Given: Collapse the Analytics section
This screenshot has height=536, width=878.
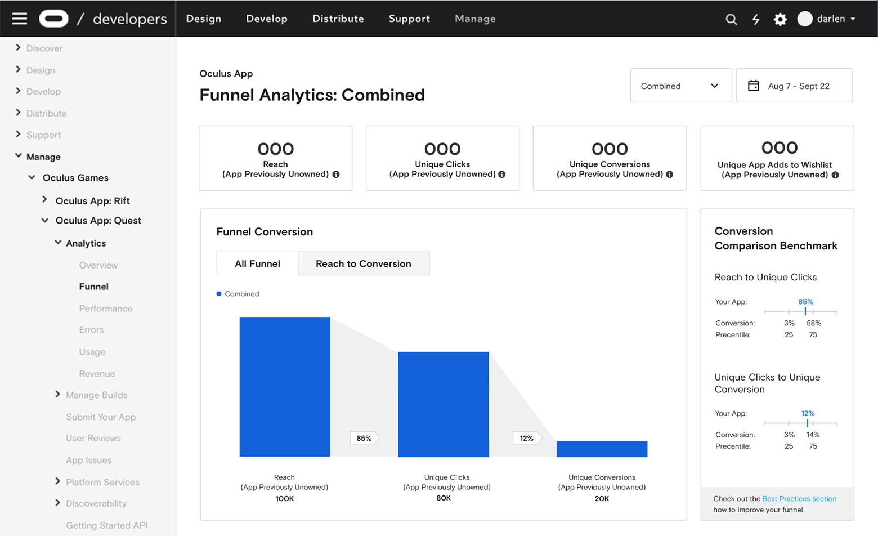Looking at the screenshot, I should point(58,243).
